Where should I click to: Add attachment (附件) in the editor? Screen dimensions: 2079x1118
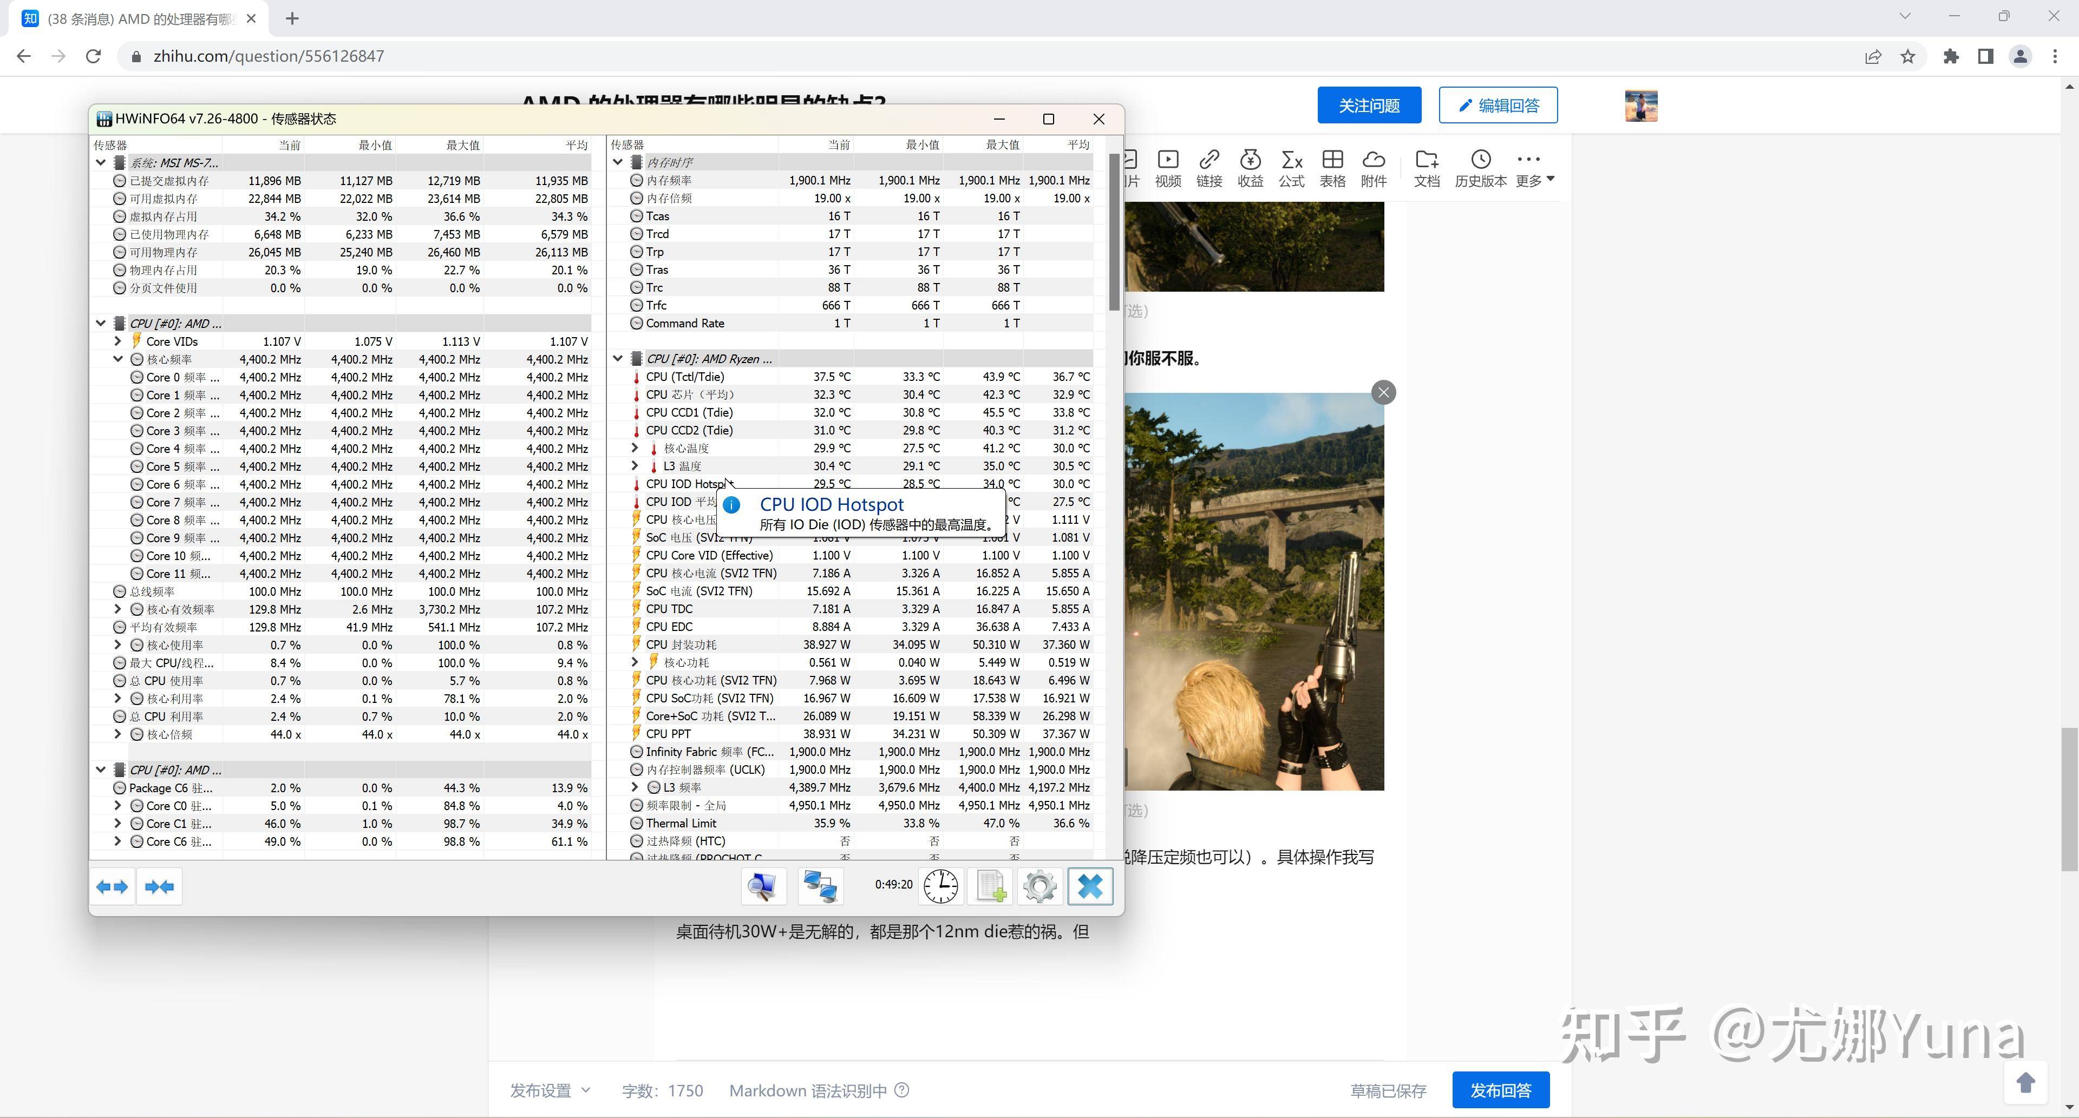[1374, 169]
